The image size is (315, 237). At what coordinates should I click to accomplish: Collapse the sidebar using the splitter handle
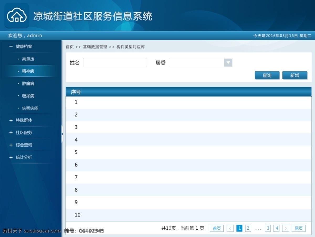click(x=62, y=134)
